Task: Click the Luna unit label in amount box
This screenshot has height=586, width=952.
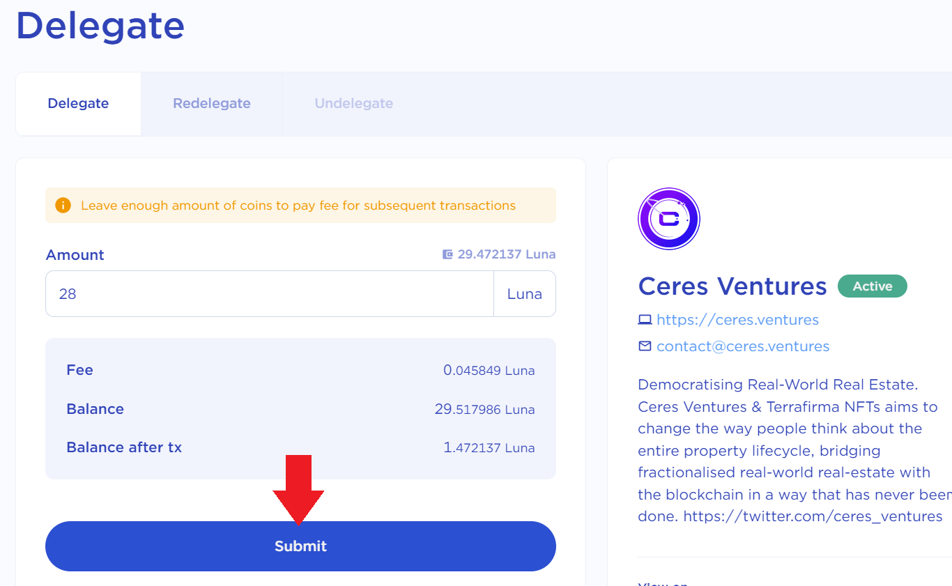Action: tap(524, 294)
